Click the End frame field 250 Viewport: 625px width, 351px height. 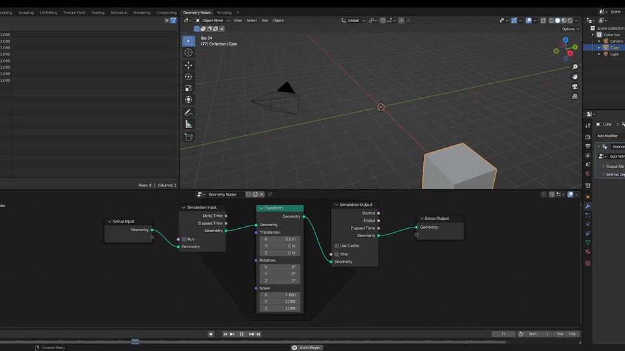coord(566,334)
